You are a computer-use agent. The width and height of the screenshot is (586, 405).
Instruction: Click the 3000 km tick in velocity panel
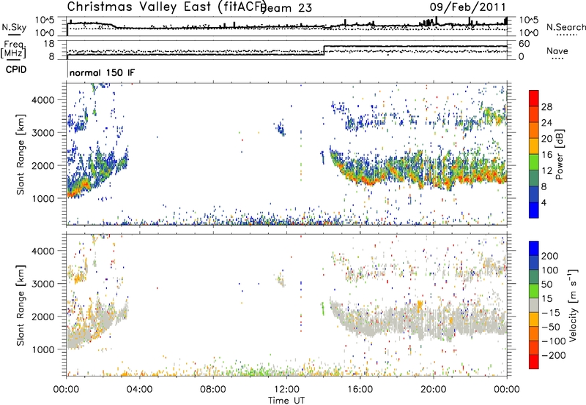click(x=43, y=284)
